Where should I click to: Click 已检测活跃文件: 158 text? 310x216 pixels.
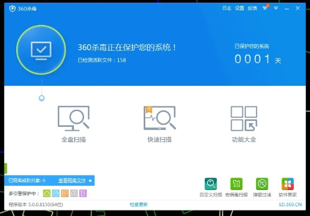click(x=102, y=60)
